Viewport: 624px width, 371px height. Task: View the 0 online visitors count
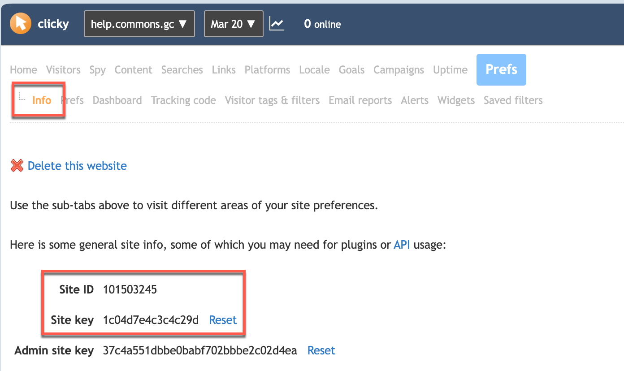coord(322,24)
